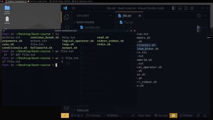
Task: Switch to terminal window in taskbar
Action: 16,1
